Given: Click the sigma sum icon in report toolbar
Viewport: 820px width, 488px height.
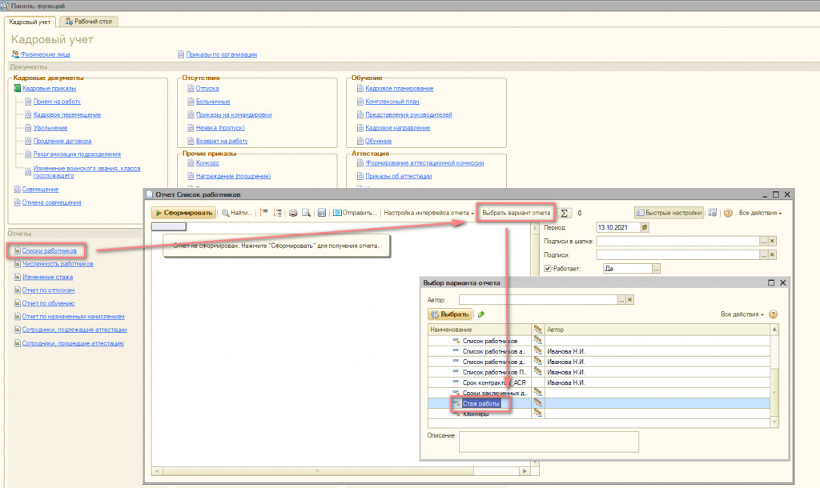Looking at the screenshot, I should click(x=564, y=213).
